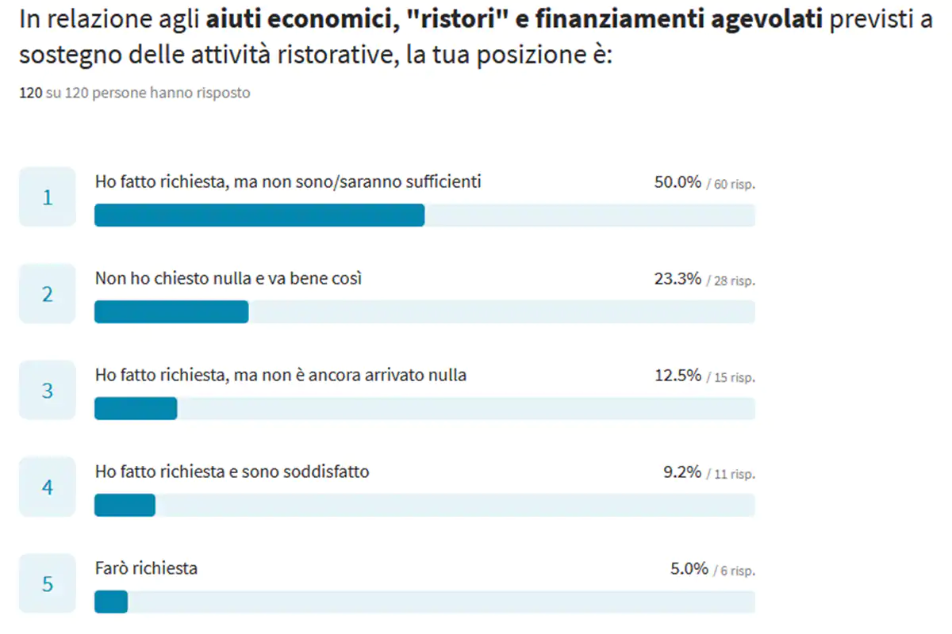Screen dimensions: 952x634
Task: Select the 50.0% result bar
Action: point(424,215)
